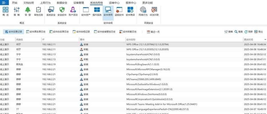
Task: Sort by the 软件名称 column header
Action: pyautogui.click(x=131, y=40)
